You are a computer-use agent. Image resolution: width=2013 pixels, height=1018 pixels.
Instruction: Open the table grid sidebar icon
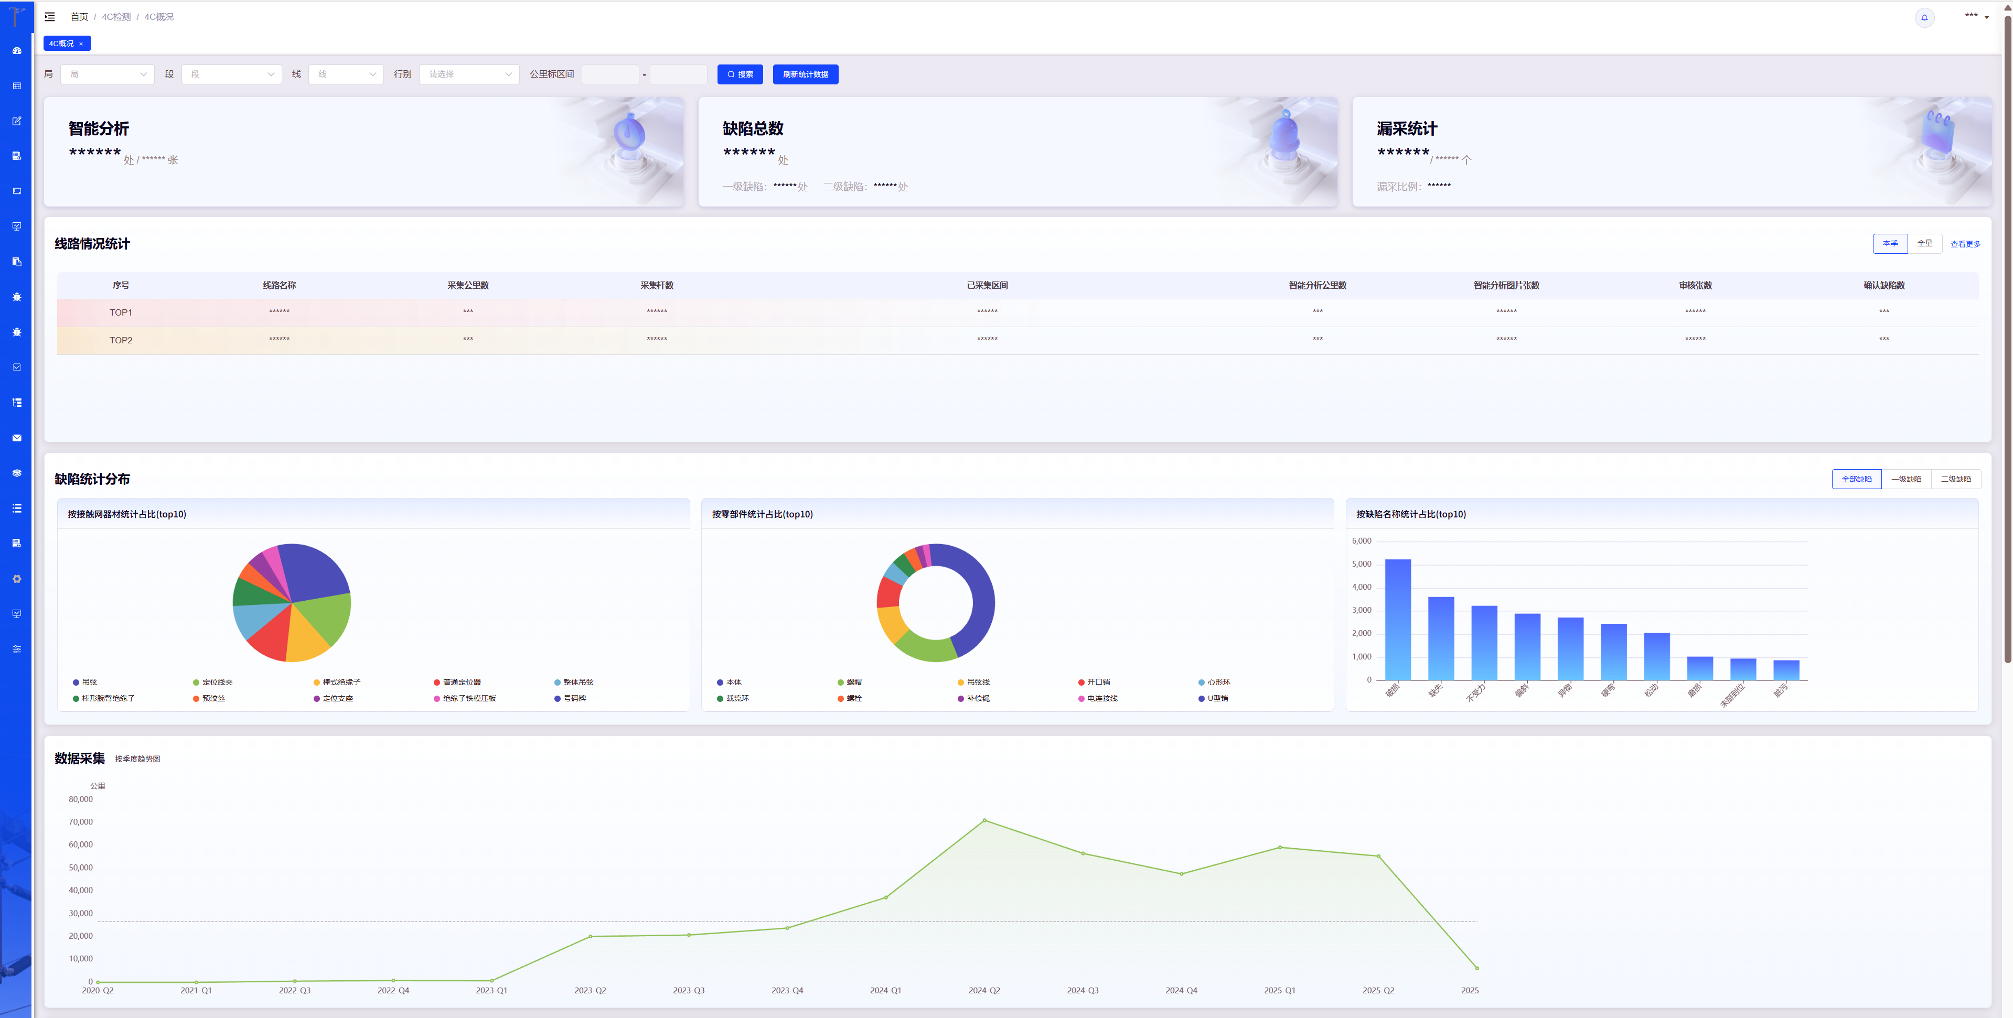pos(16,86)
